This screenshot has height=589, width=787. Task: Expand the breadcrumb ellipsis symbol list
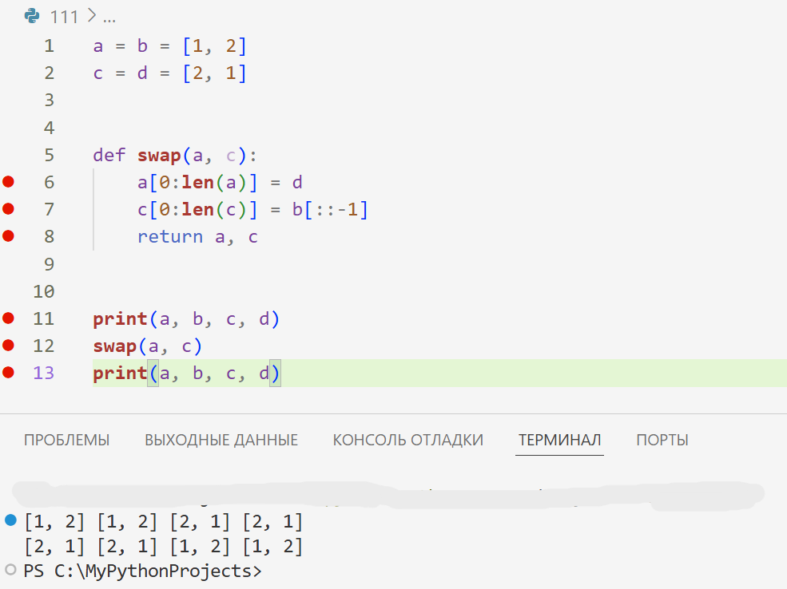109,17
